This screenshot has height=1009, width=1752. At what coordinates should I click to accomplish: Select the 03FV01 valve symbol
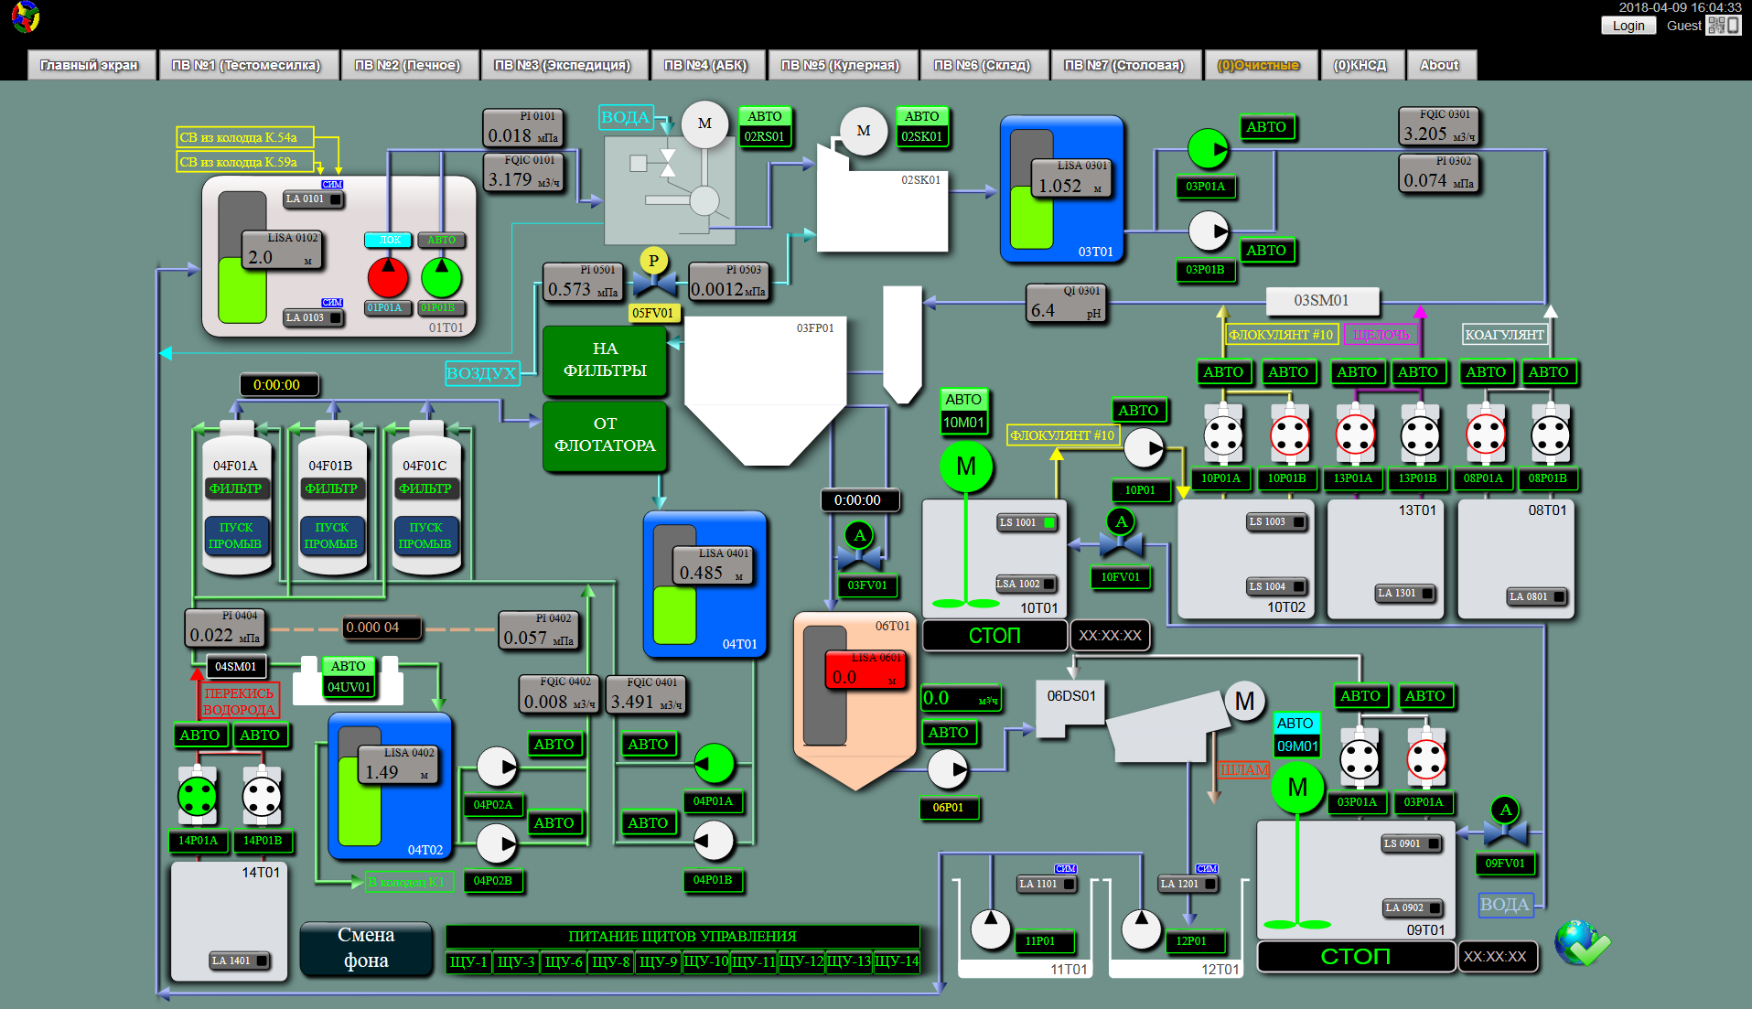tap(859, 555)
